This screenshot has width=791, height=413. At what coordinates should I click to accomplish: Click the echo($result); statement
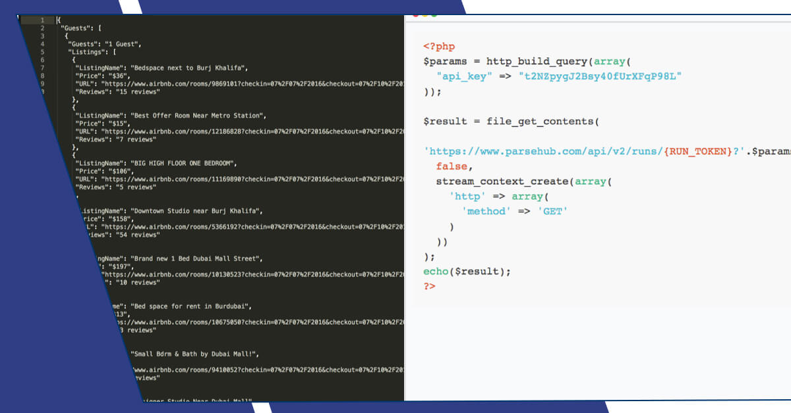[x=467, y=272]
